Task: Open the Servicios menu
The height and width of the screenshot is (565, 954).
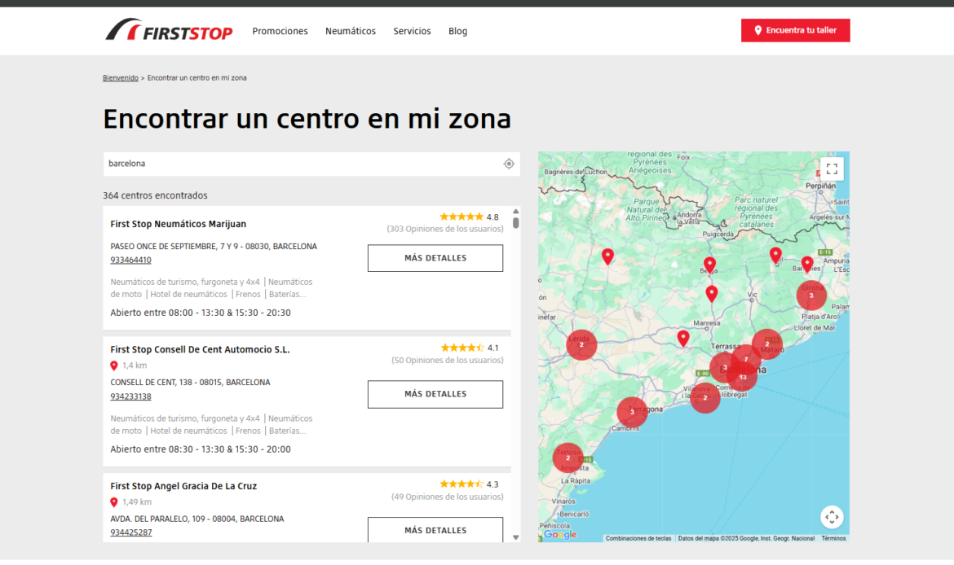Action: coord(412,31)
